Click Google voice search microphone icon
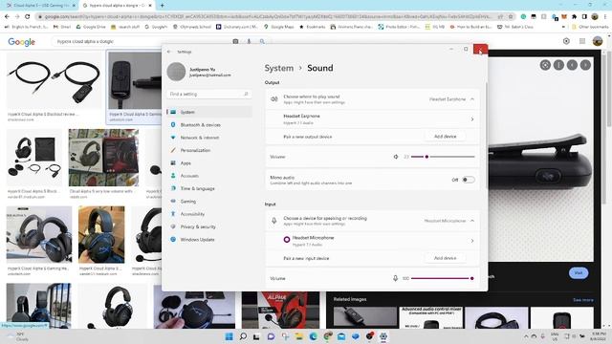The height and width of the screenshot is (344, 612). click(249, 41)
